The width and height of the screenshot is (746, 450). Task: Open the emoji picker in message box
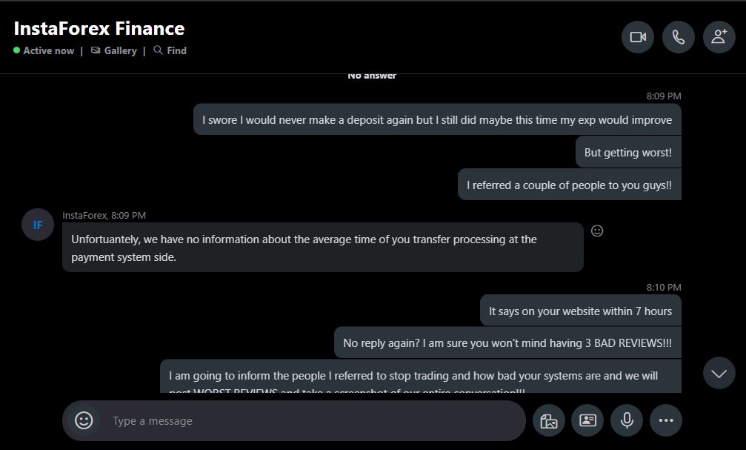pos(84,420)
